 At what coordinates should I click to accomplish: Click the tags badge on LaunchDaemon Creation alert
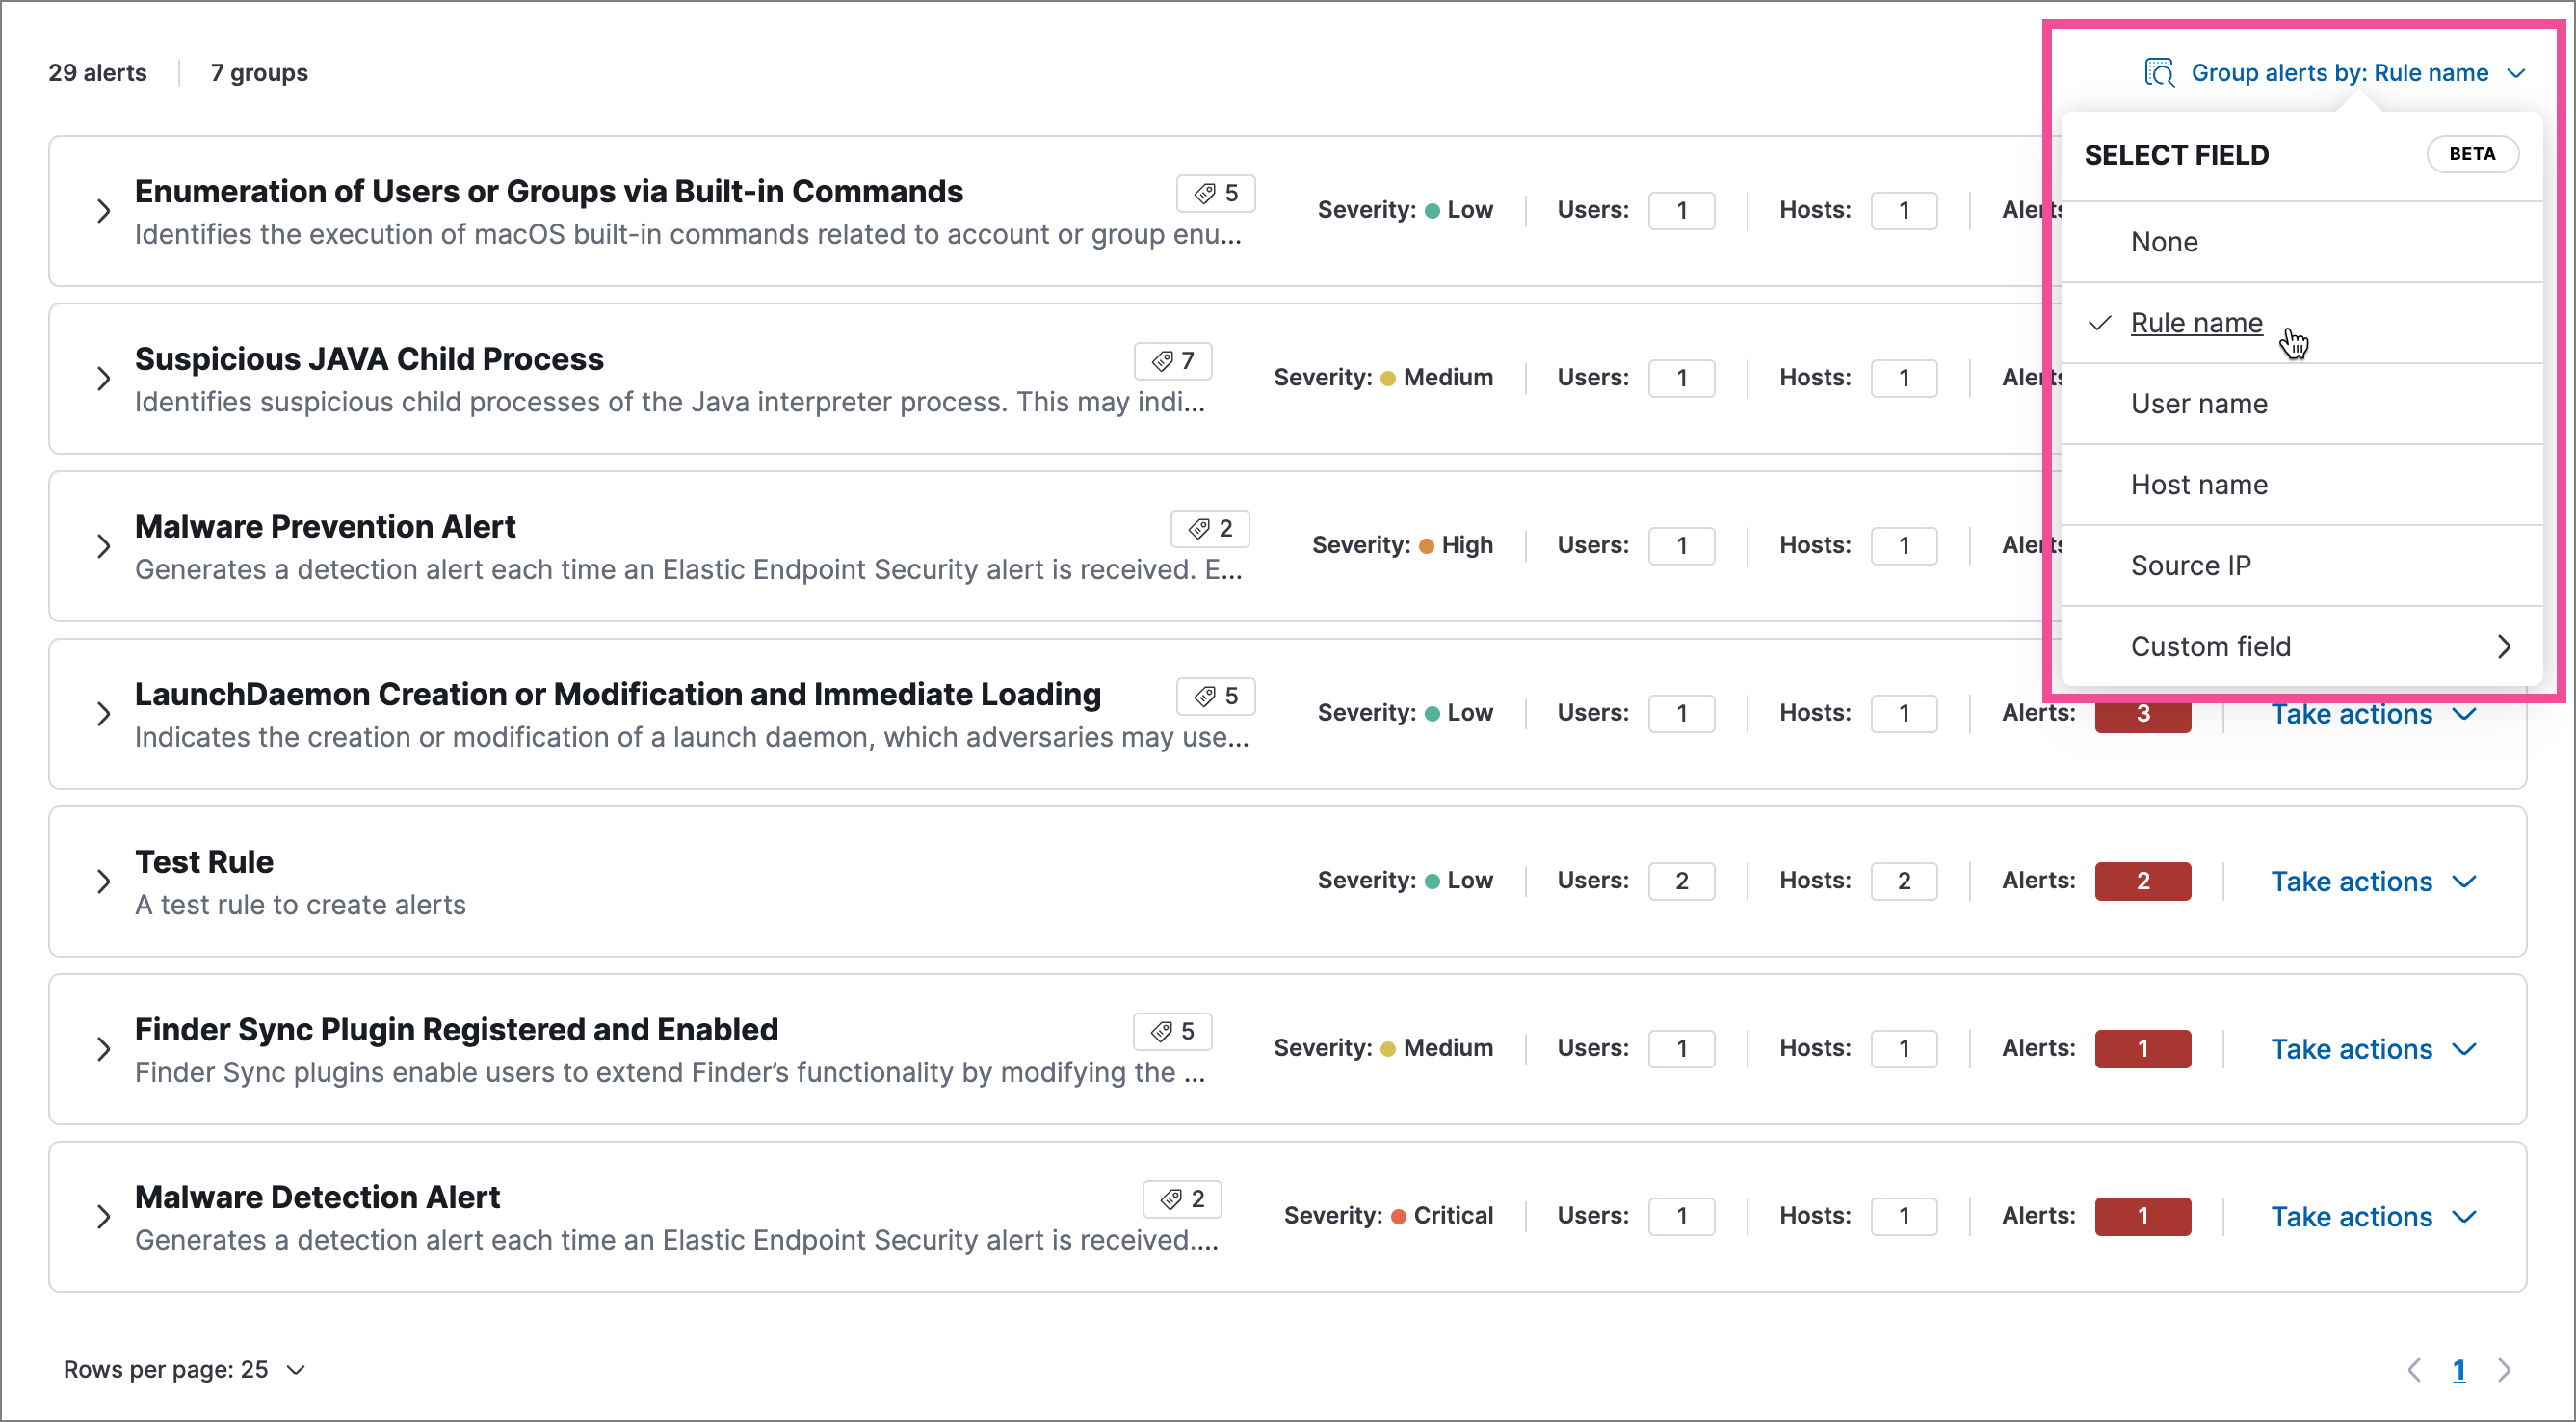(x=1215, y=696)
